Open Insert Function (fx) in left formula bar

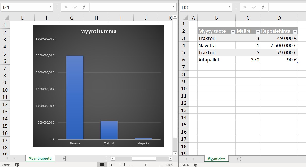84,7
